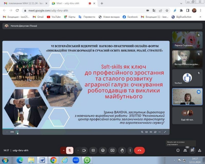
Task: Show the participants list panel
Action: click(185, 150)
